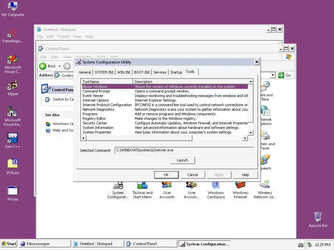The image size is (334, 250).
Task: Open the Notepad Edit menu
Action: (50, 36)
